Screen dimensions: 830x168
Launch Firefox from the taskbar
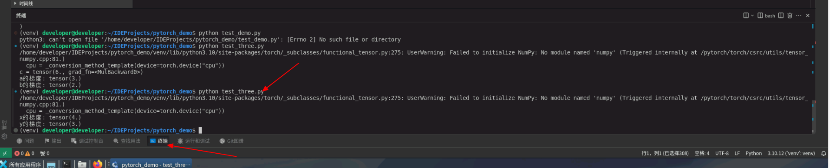pyautogui.click(x=98, y=164)
